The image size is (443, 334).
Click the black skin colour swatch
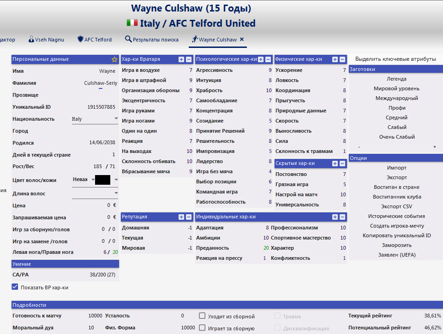[x=102, y=180]
